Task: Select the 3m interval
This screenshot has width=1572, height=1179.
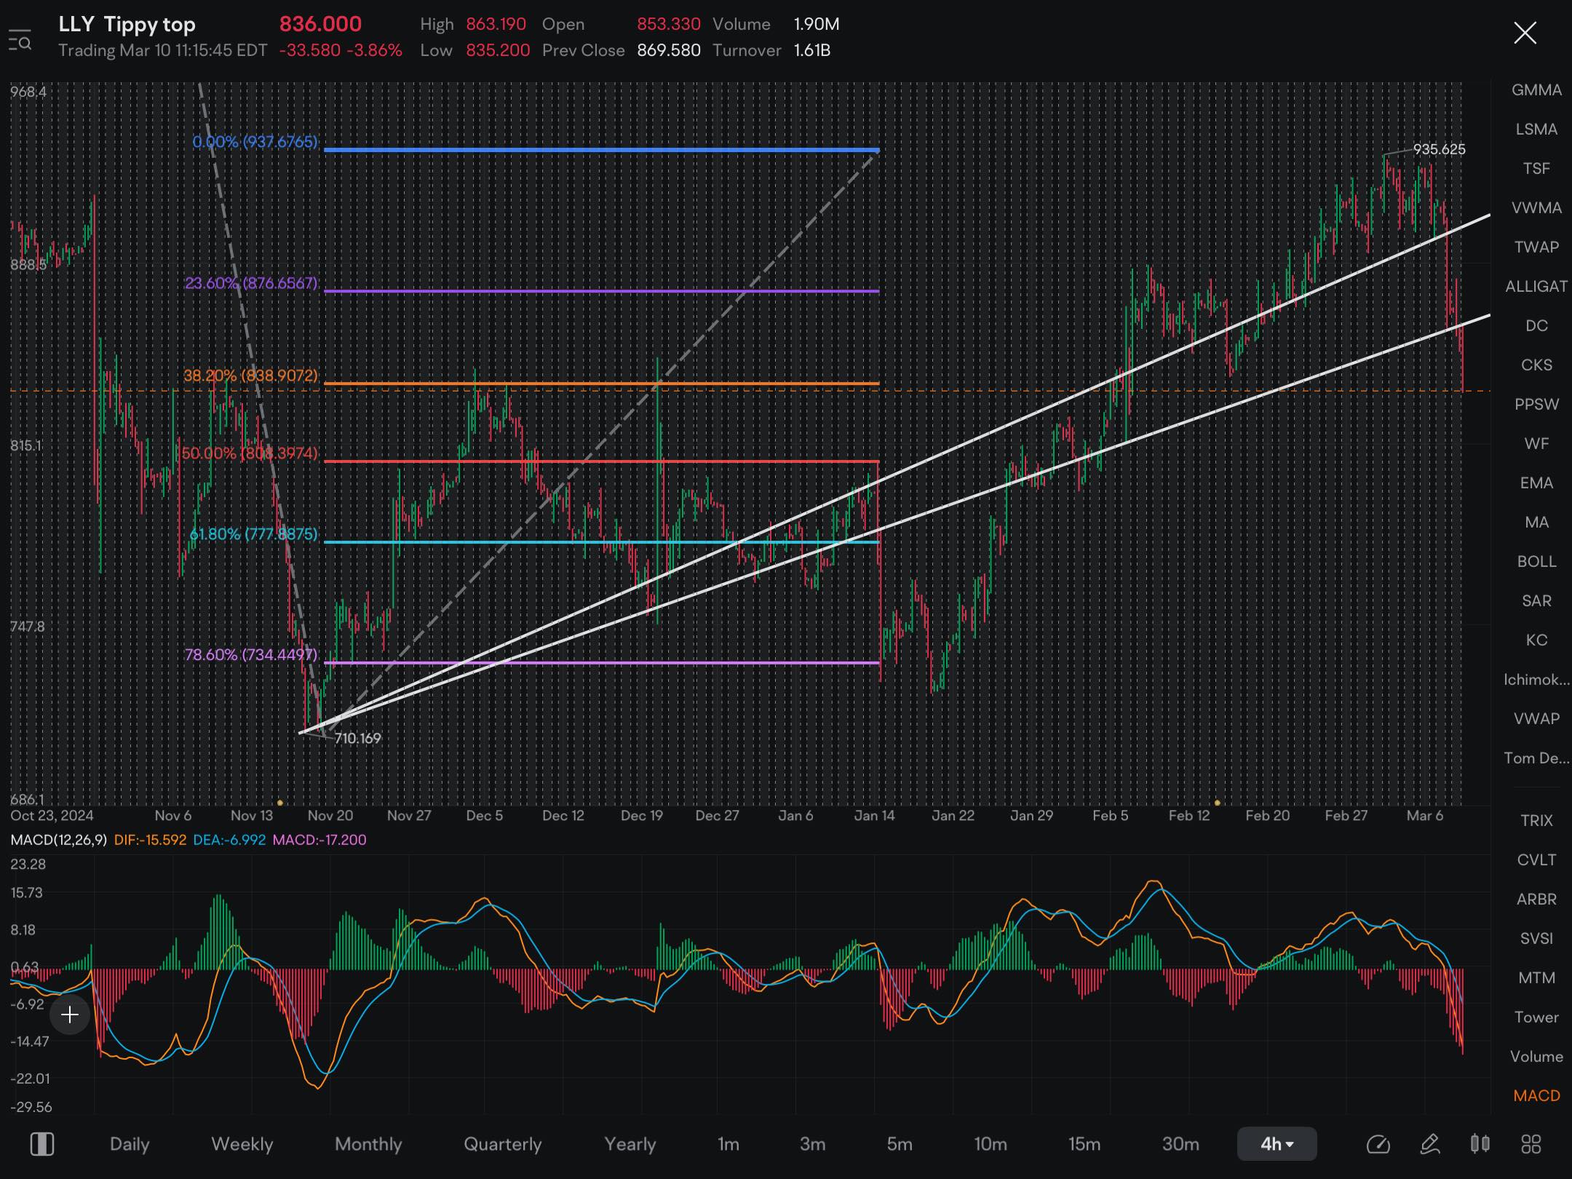Action: [x=812, y=1144]
